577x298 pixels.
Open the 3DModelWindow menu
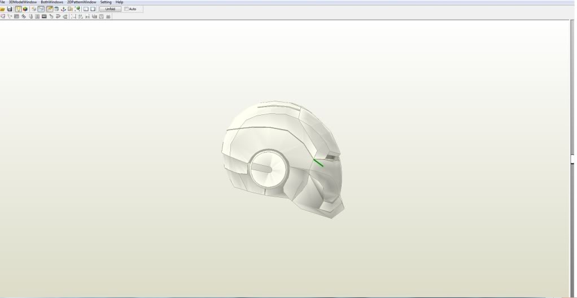(x=23, y=2)
